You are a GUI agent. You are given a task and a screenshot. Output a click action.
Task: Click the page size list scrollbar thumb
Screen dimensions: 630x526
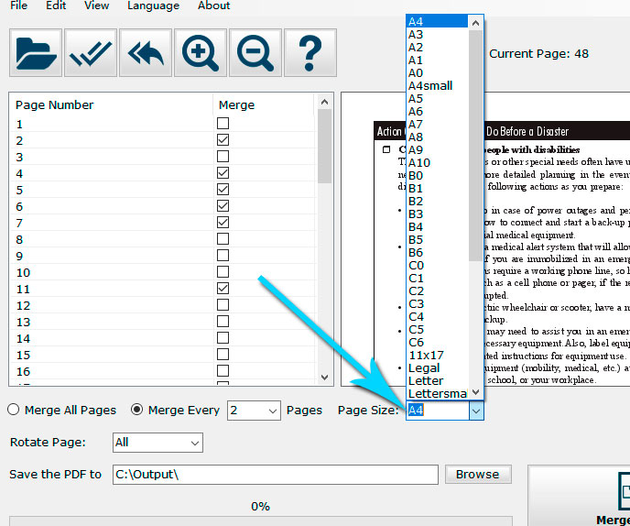coord(476,146)
